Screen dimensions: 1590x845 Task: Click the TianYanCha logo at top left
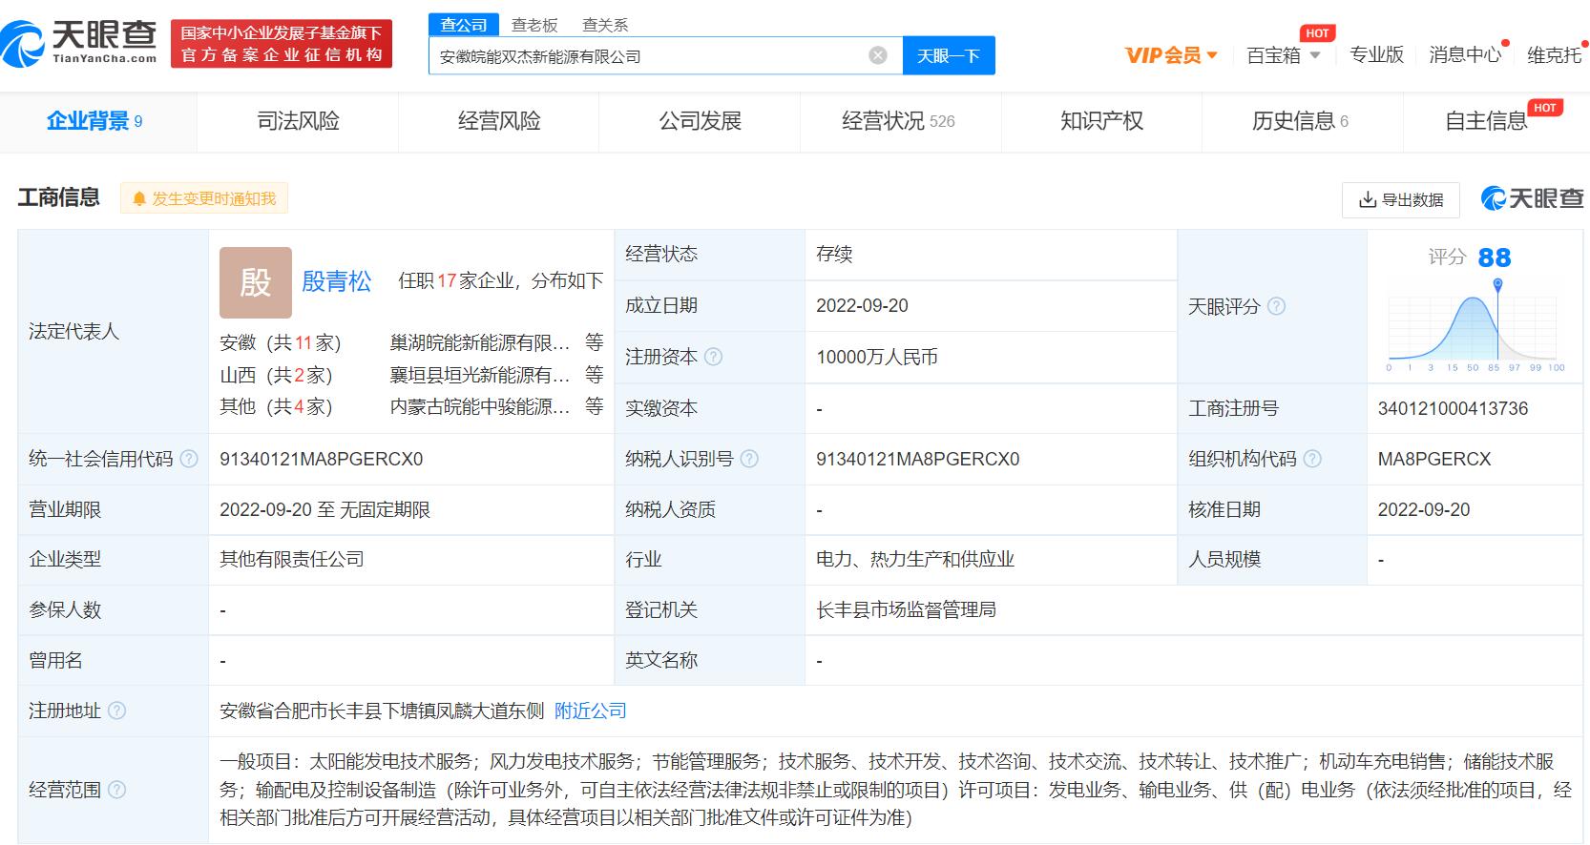tap(79, 43)
